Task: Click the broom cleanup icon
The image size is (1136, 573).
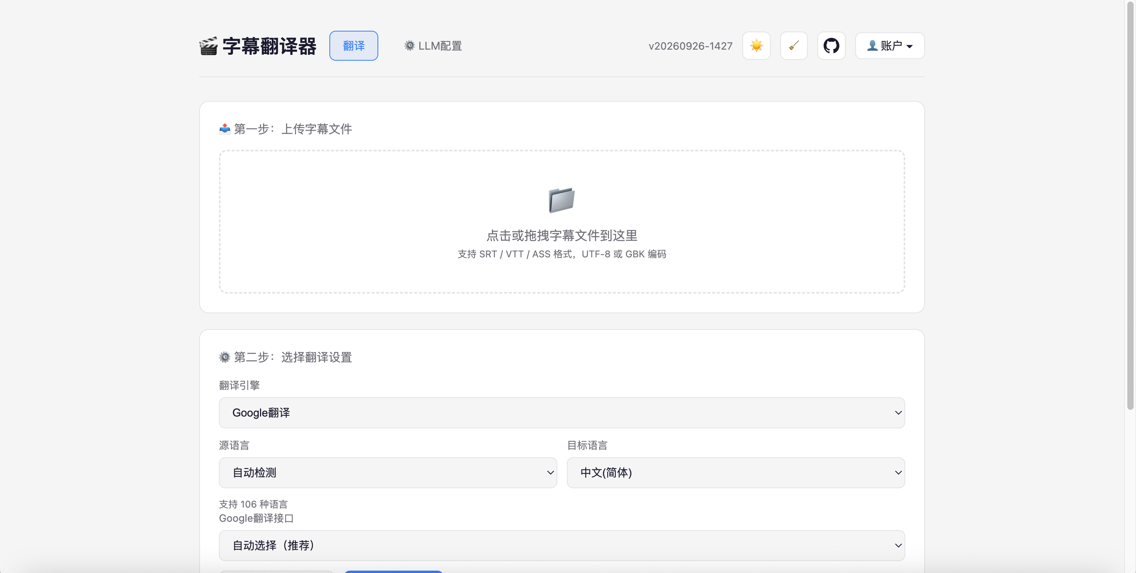Action: [794, 46]
